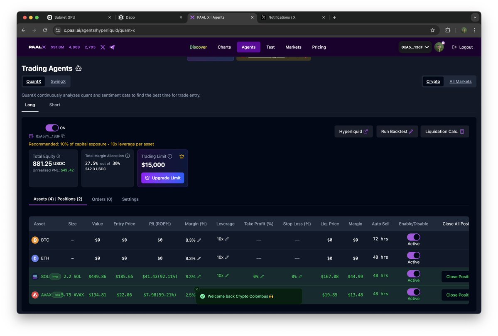Click the Run Backtest button

tap(397, 132)
